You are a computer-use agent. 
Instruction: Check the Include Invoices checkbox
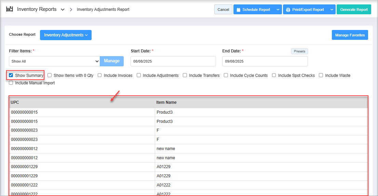point(100,75)
